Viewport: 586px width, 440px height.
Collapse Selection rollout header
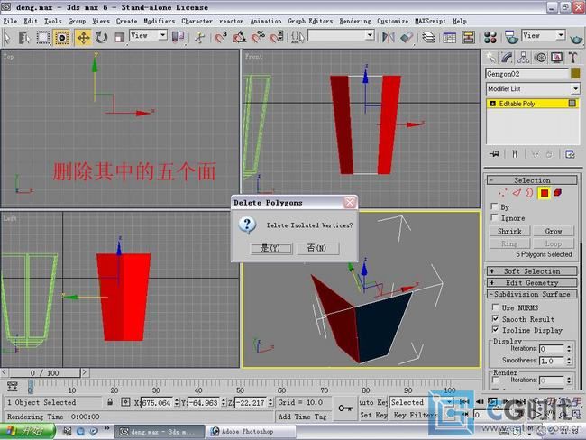pos(532,180)
